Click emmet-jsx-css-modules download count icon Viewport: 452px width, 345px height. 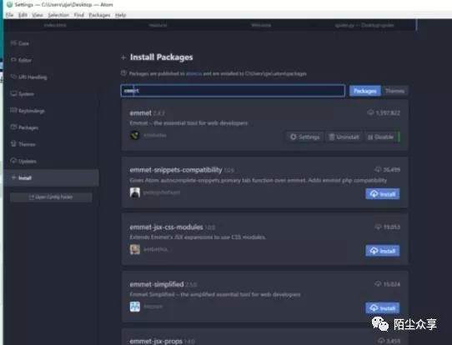[378, 227]
